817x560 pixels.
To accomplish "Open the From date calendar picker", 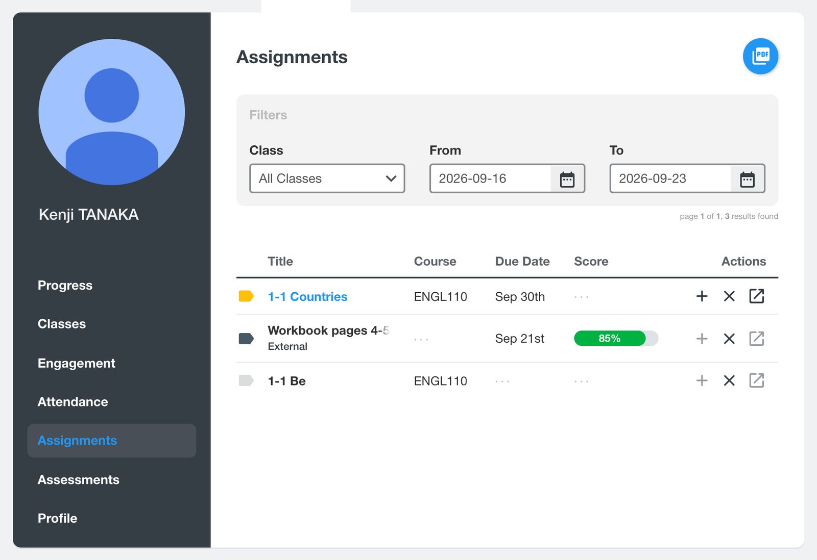I will tap(567, 179).
